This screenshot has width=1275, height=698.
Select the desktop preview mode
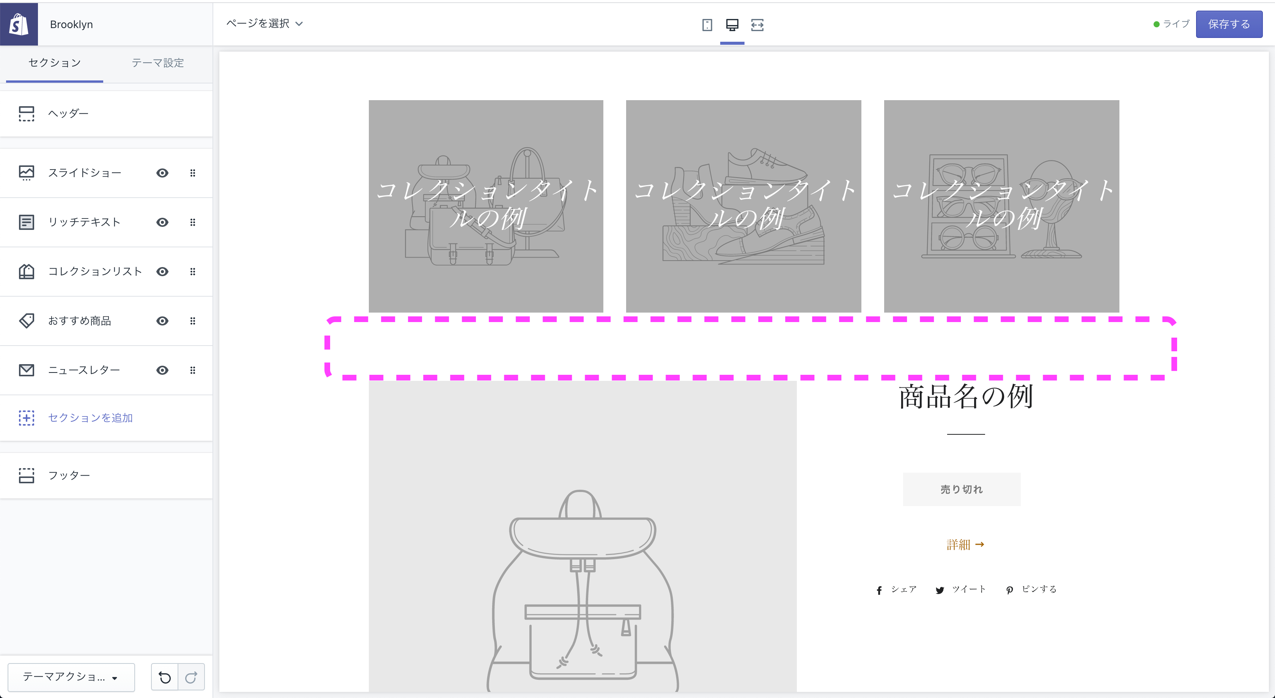coord(732,24)
